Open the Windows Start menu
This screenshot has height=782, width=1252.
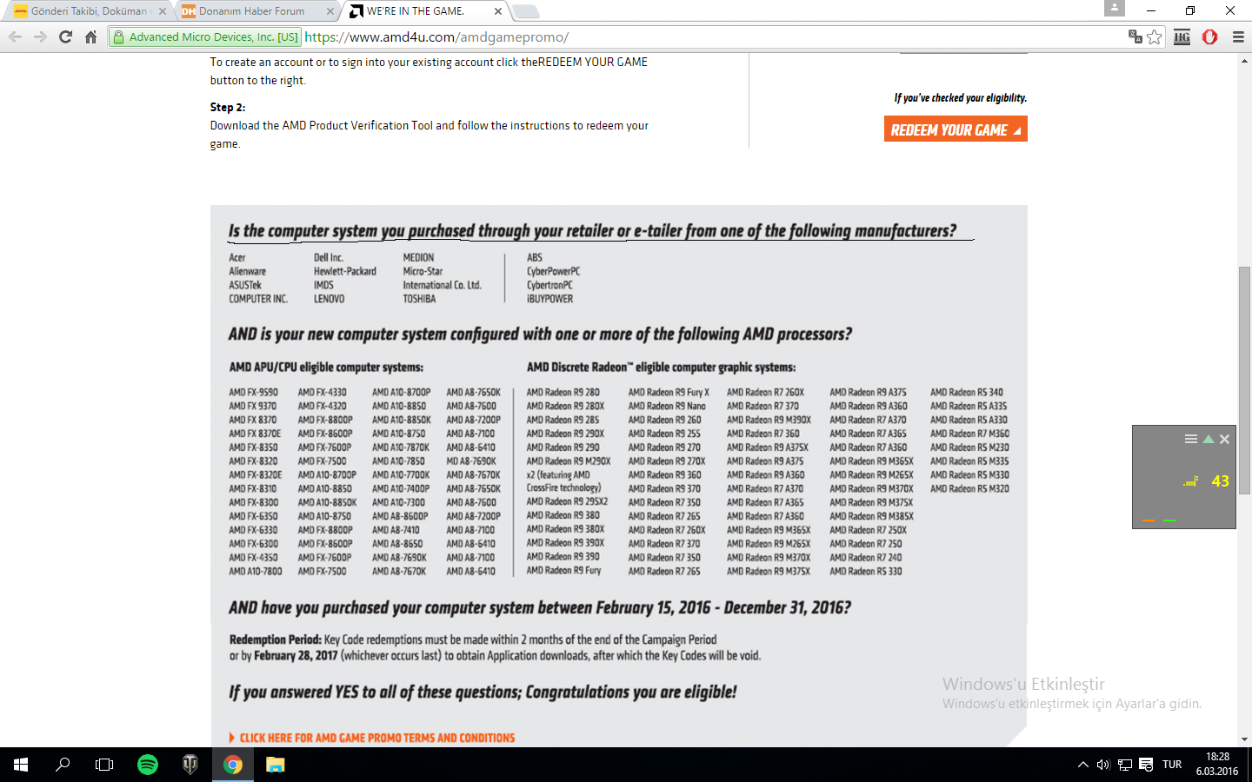tap(21, 765)
